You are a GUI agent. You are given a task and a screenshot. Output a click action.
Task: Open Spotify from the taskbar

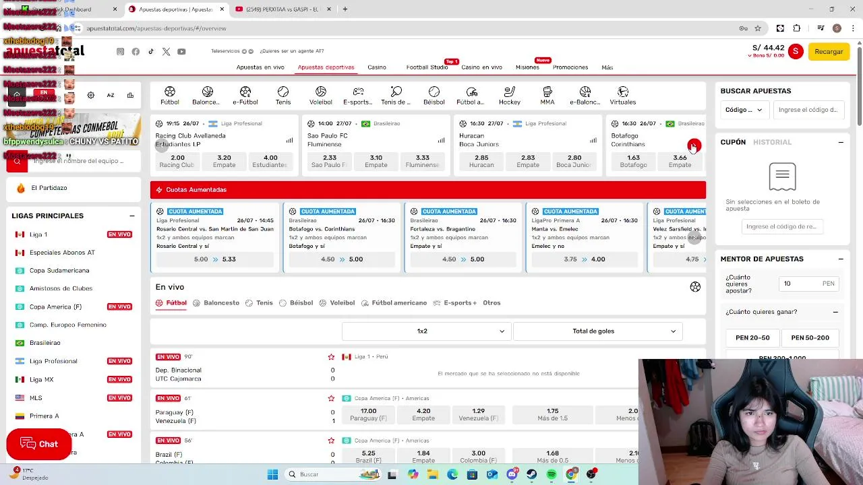(552, 474)
